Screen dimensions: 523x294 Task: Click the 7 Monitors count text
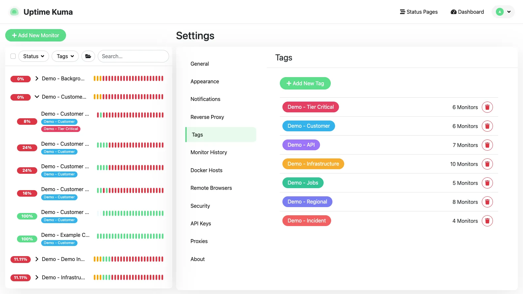(465, 145)
